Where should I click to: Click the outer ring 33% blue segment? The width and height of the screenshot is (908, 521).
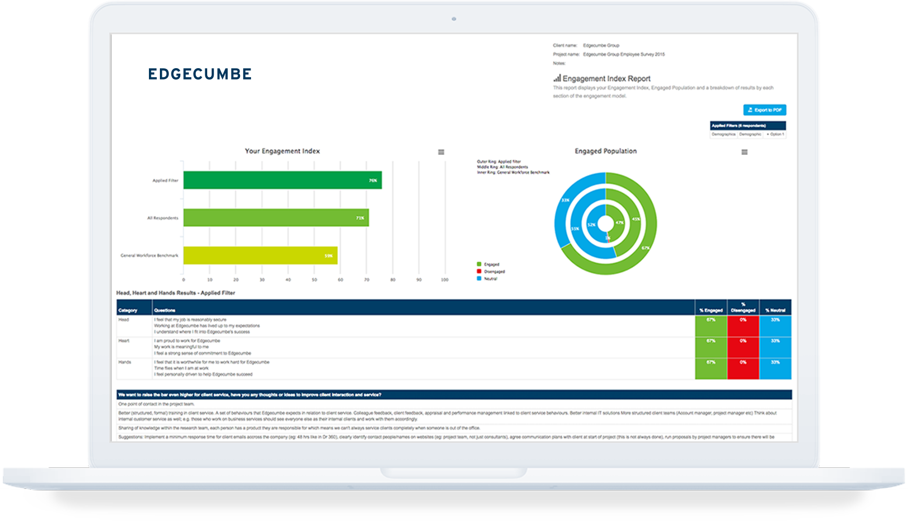click(565, 201)
